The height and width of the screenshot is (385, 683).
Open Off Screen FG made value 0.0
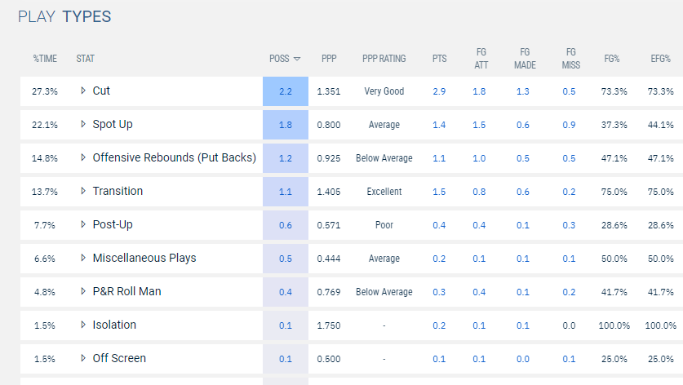tap(523, 359)
